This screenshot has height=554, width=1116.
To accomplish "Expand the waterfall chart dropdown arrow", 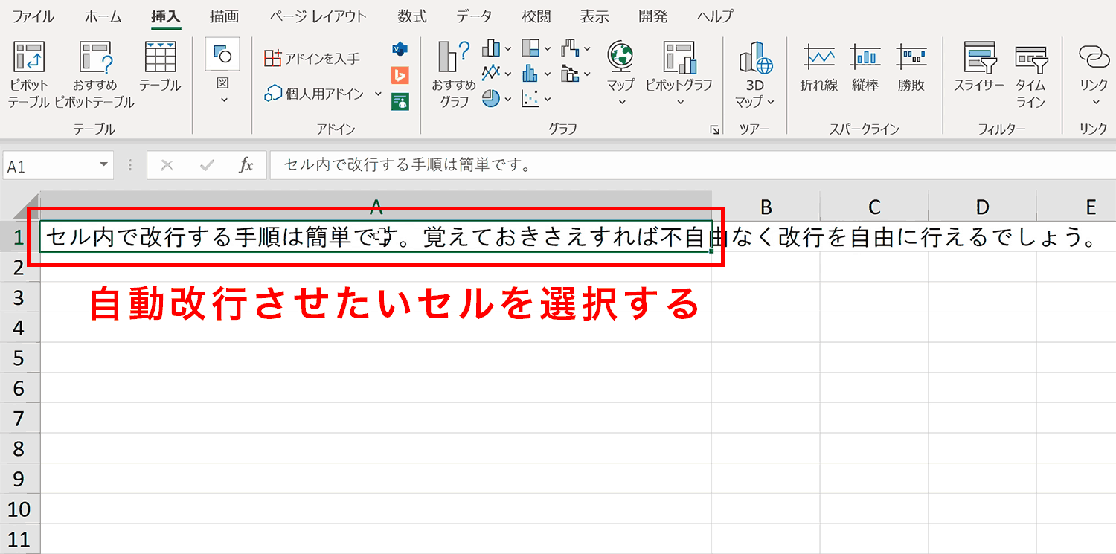I will 587,50.
